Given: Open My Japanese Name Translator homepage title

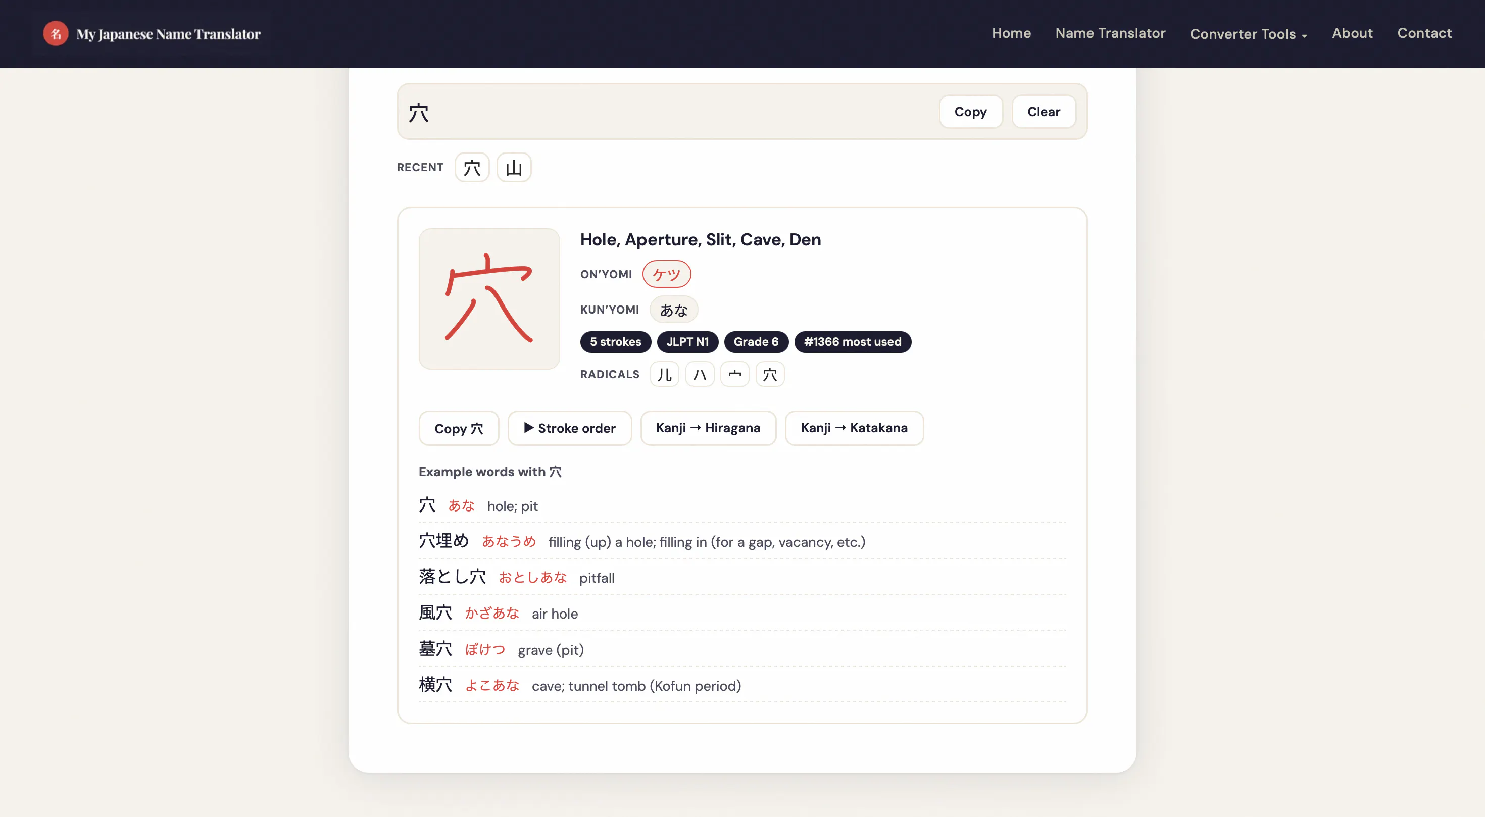Looking at the screenshot, I should pyautogui.click(x=168, y=34).
